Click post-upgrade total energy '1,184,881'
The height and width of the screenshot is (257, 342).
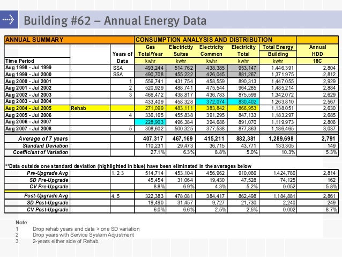pyautogui.click(x=284, y=196)
